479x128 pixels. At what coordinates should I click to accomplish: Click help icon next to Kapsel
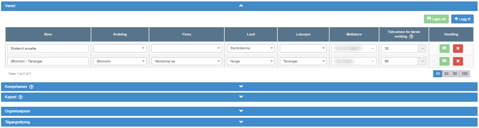[x=20, y=97]
